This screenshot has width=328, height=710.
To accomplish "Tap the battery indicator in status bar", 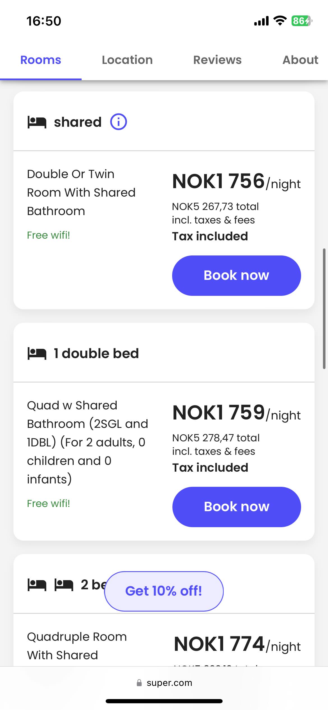I will coord(302,21).
